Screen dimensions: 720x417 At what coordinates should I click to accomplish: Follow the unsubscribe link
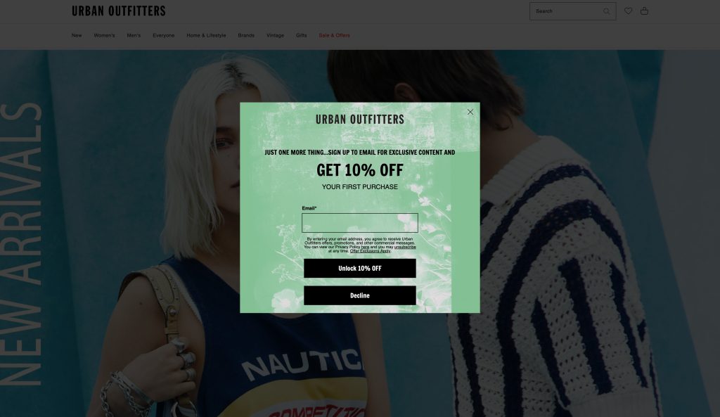(x=405, y=247)
